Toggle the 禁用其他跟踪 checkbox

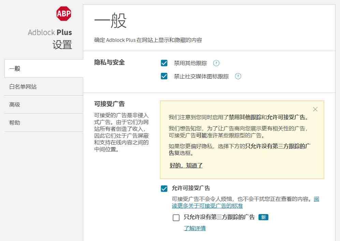point(164,63)
